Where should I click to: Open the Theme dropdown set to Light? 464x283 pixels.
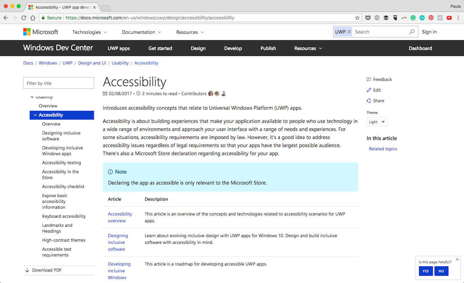(x=377, y=122)
